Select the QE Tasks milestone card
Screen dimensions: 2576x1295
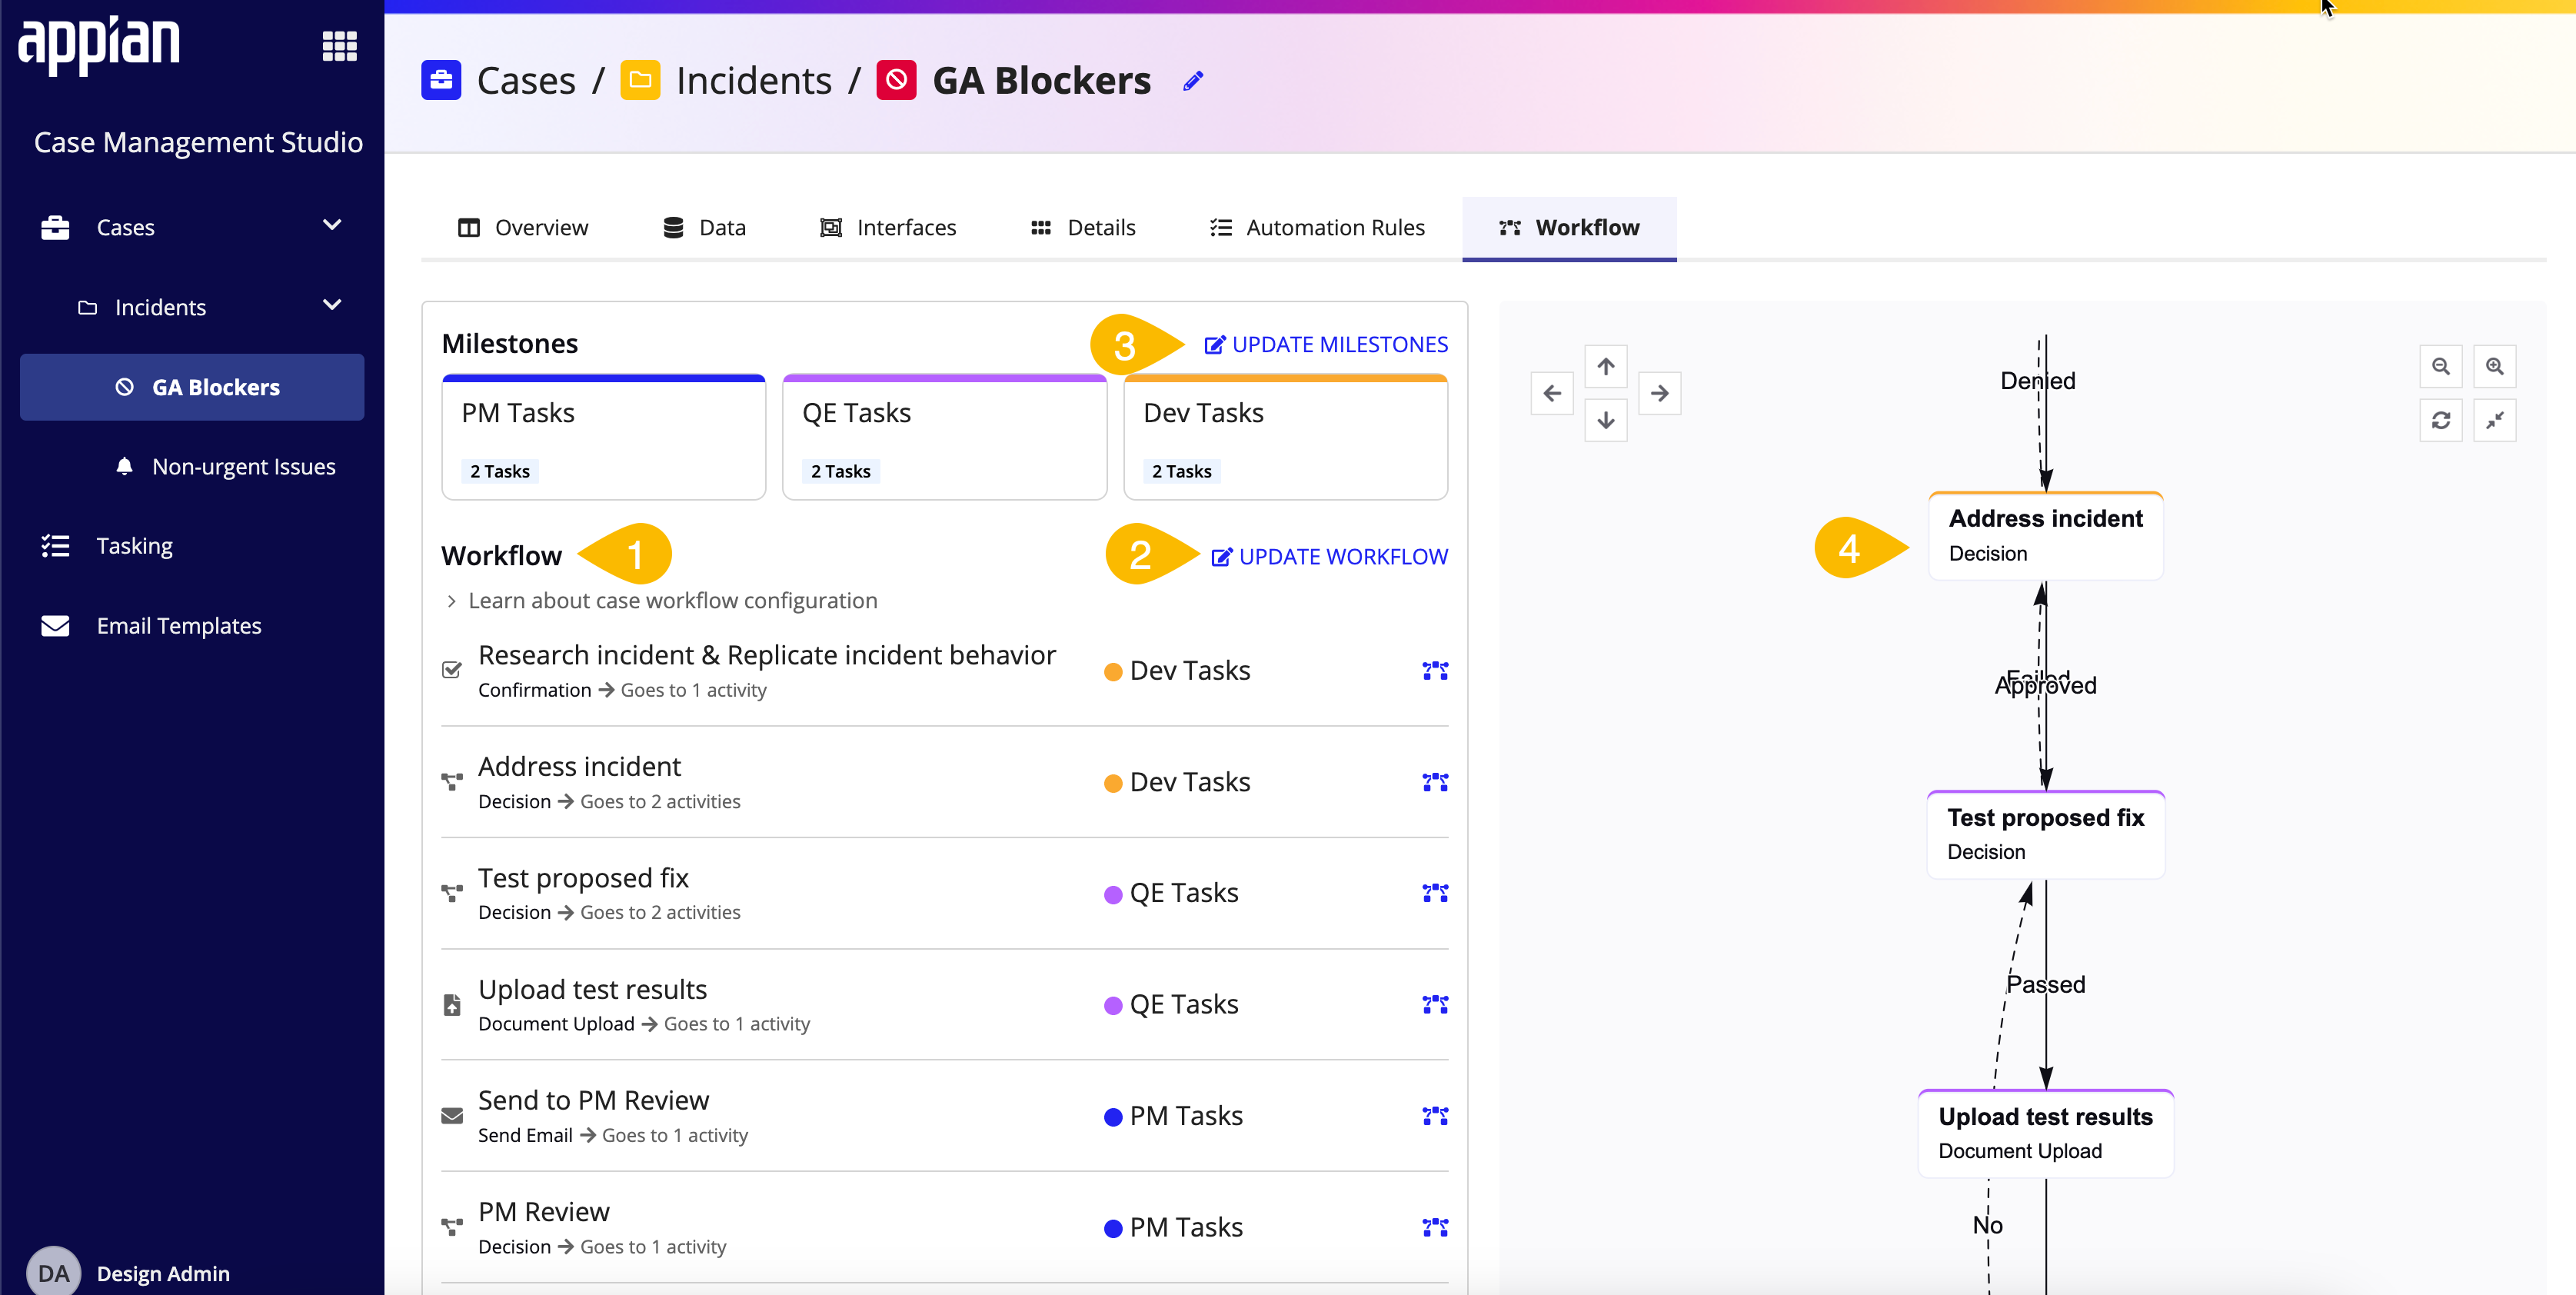pos(945,437)
